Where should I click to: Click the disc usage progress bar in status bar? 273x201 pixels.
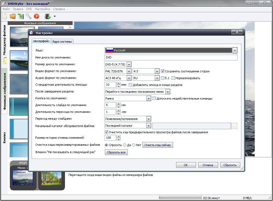pos(180,198)
